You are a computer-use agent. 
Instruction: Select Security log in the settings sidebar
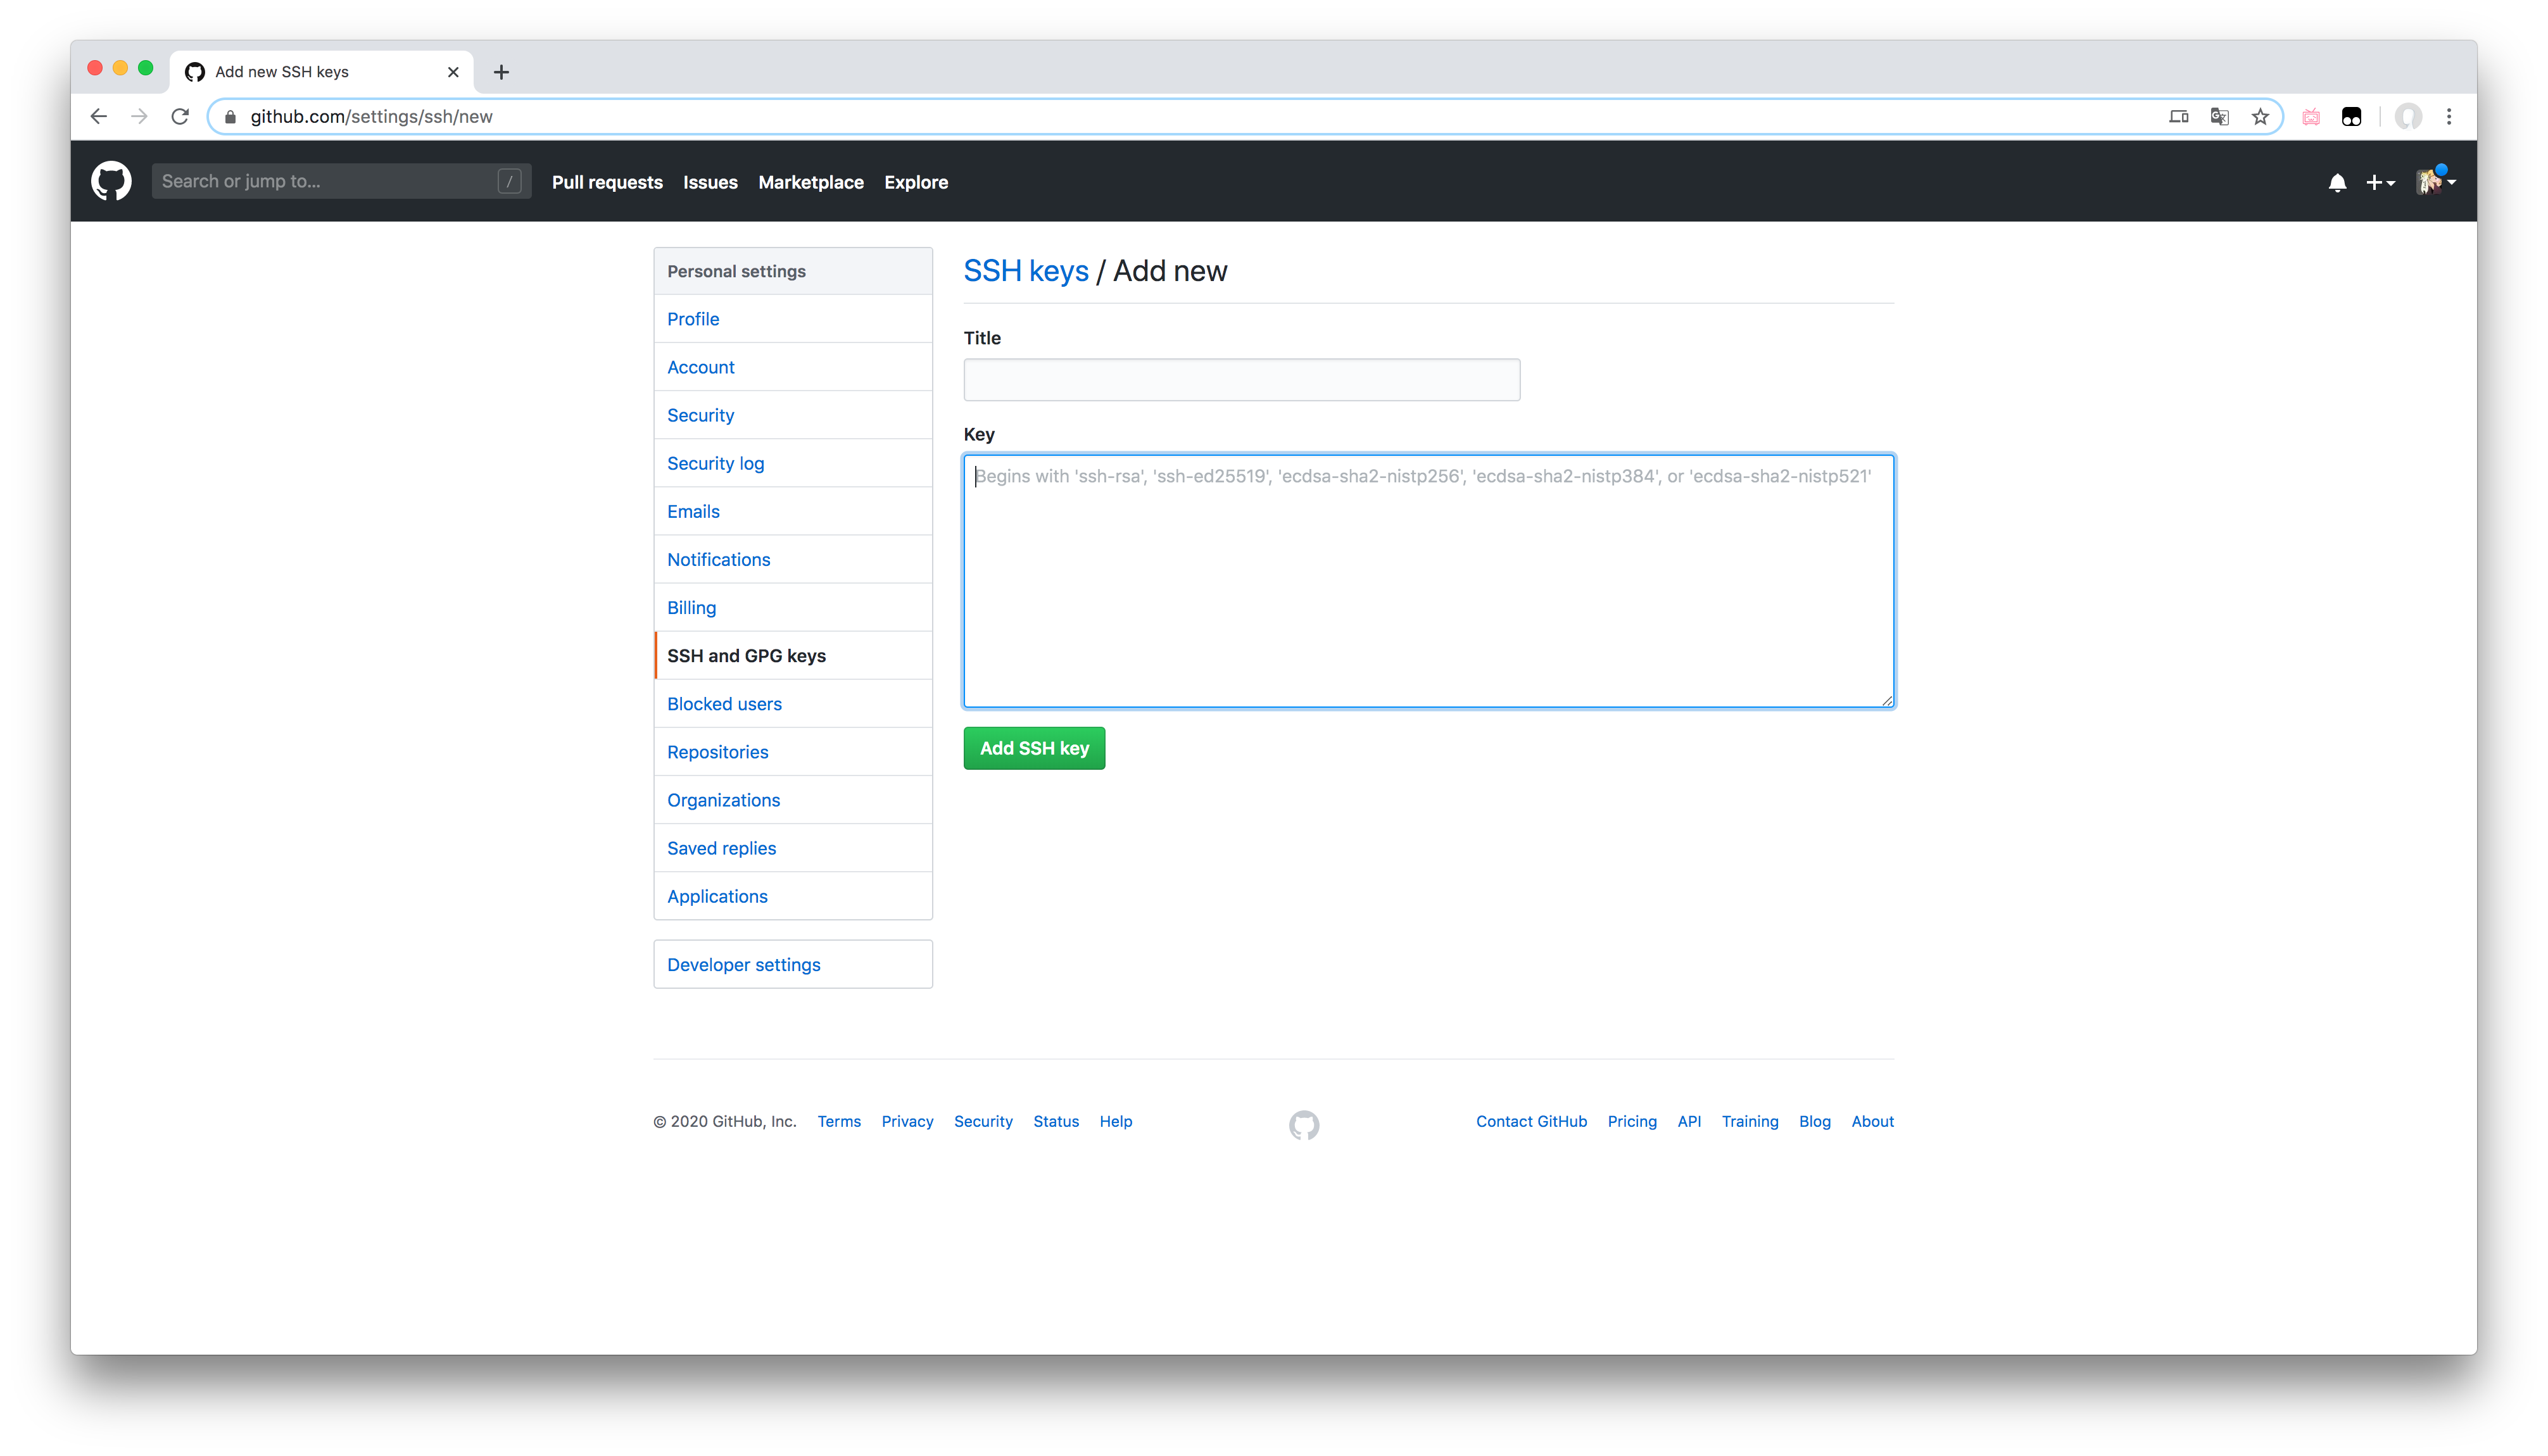point(715,463)
